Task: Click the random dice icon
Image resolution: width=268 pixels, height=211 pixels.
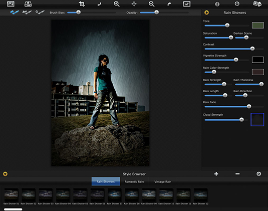Action: click(257, 4)
